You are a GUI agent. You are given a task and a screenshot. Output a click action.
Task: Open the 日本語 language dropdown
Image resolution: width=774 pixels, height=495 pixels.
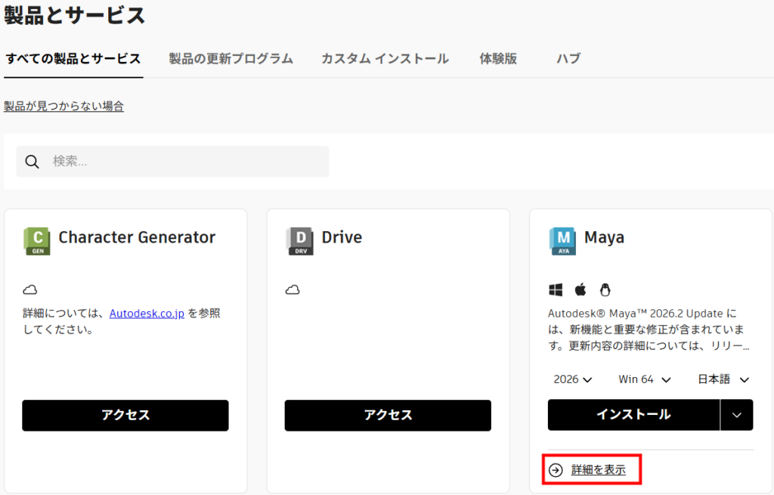click(723, 379)
